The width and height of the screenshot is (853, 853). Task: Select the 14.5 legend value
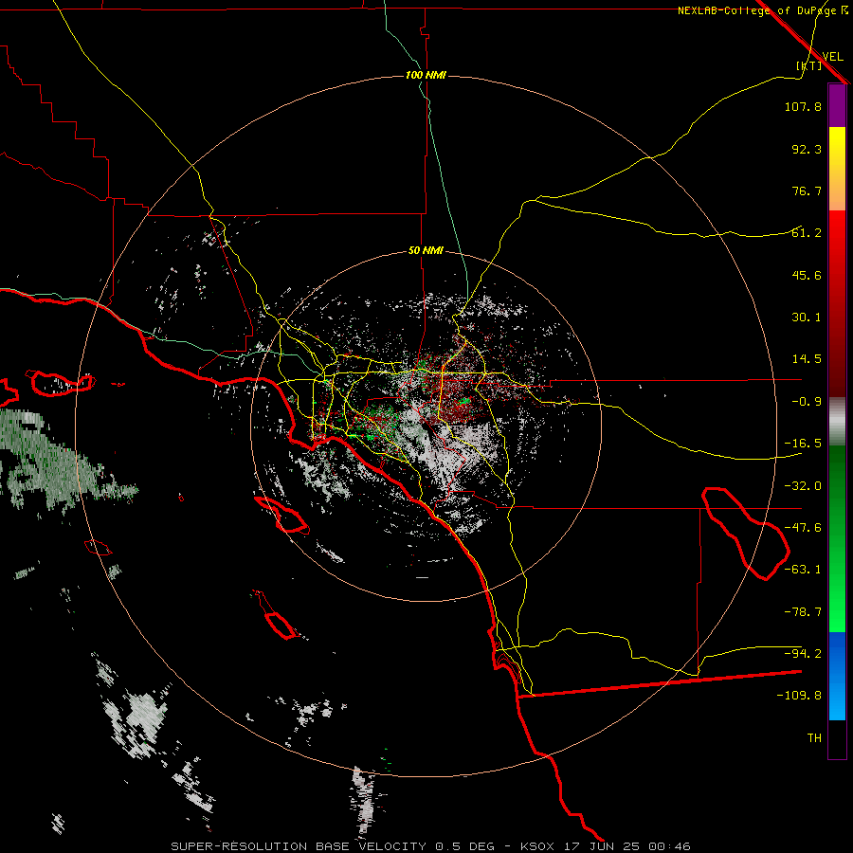click(x=807, y=359)
